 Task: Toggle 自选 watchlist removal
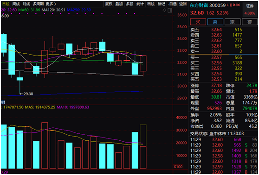(172, 4)
